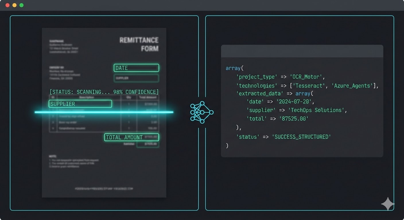This screenshot has height=220, width=404.
Task: Click the sparkle star icon in corner
Action: coord(387,204)
